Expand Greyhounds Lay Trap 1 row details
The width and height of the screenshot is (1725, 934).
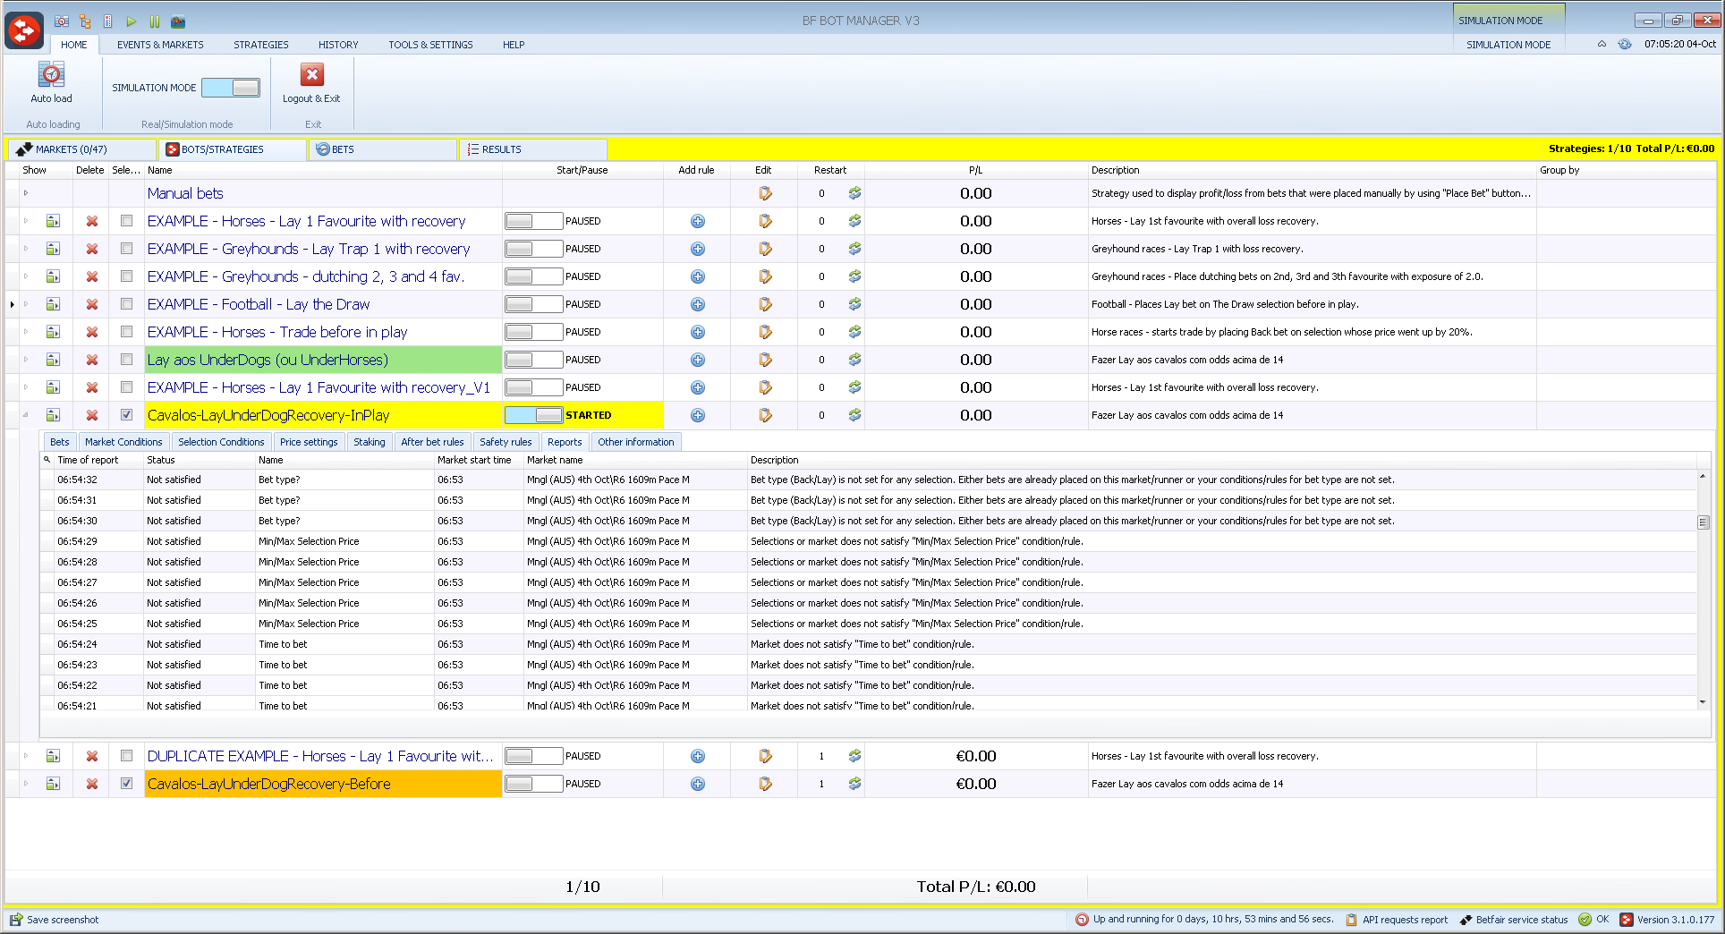[x=26, y=249]
